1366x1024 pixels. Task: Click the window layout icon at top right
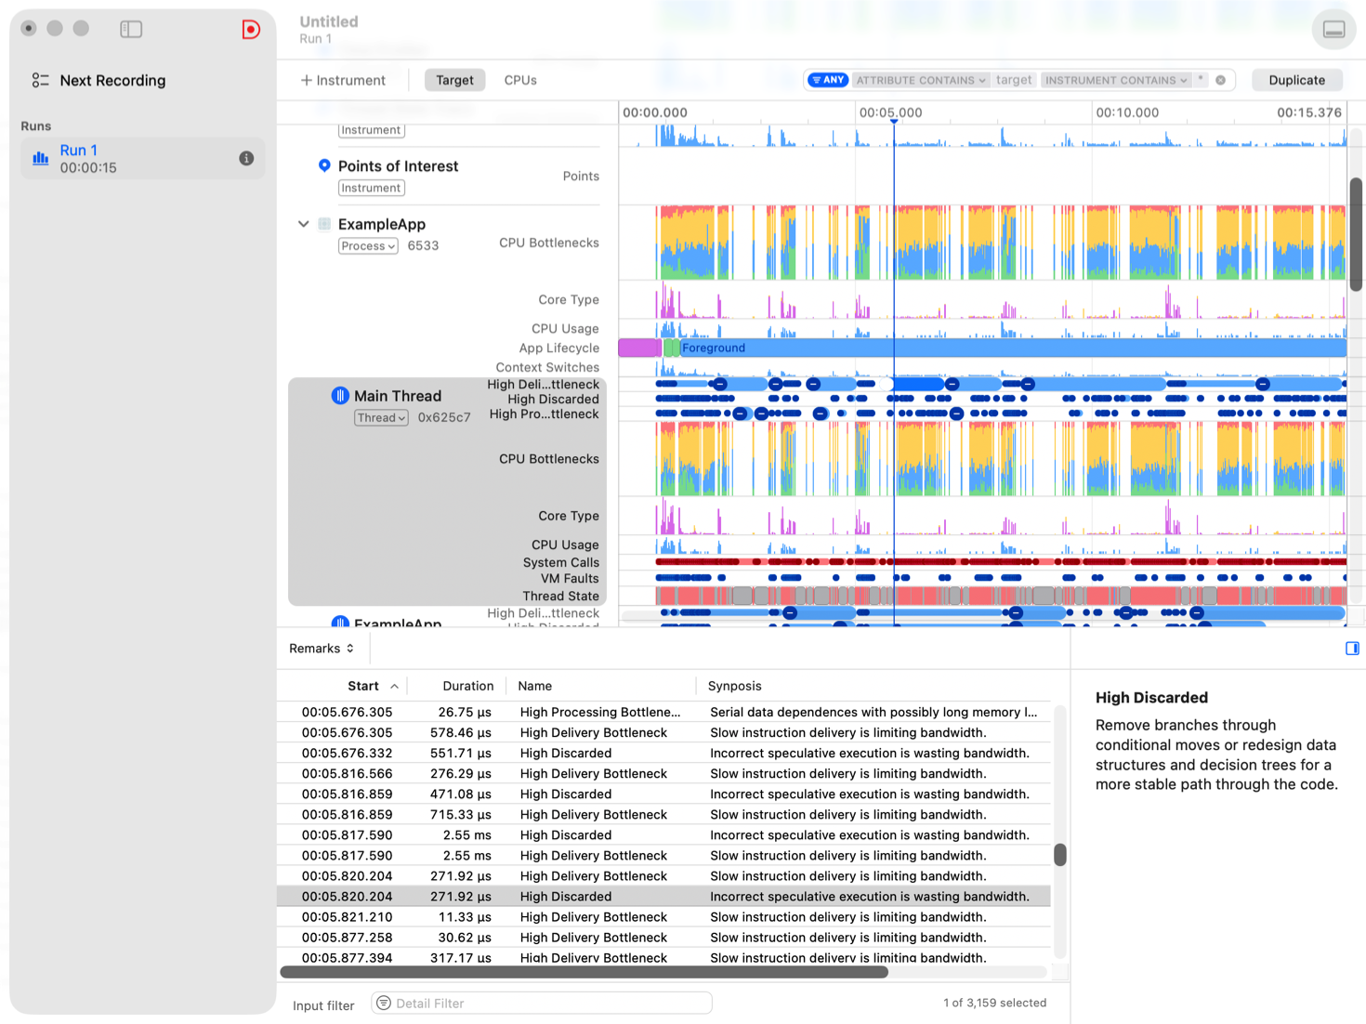click(x=1333, y=29)
